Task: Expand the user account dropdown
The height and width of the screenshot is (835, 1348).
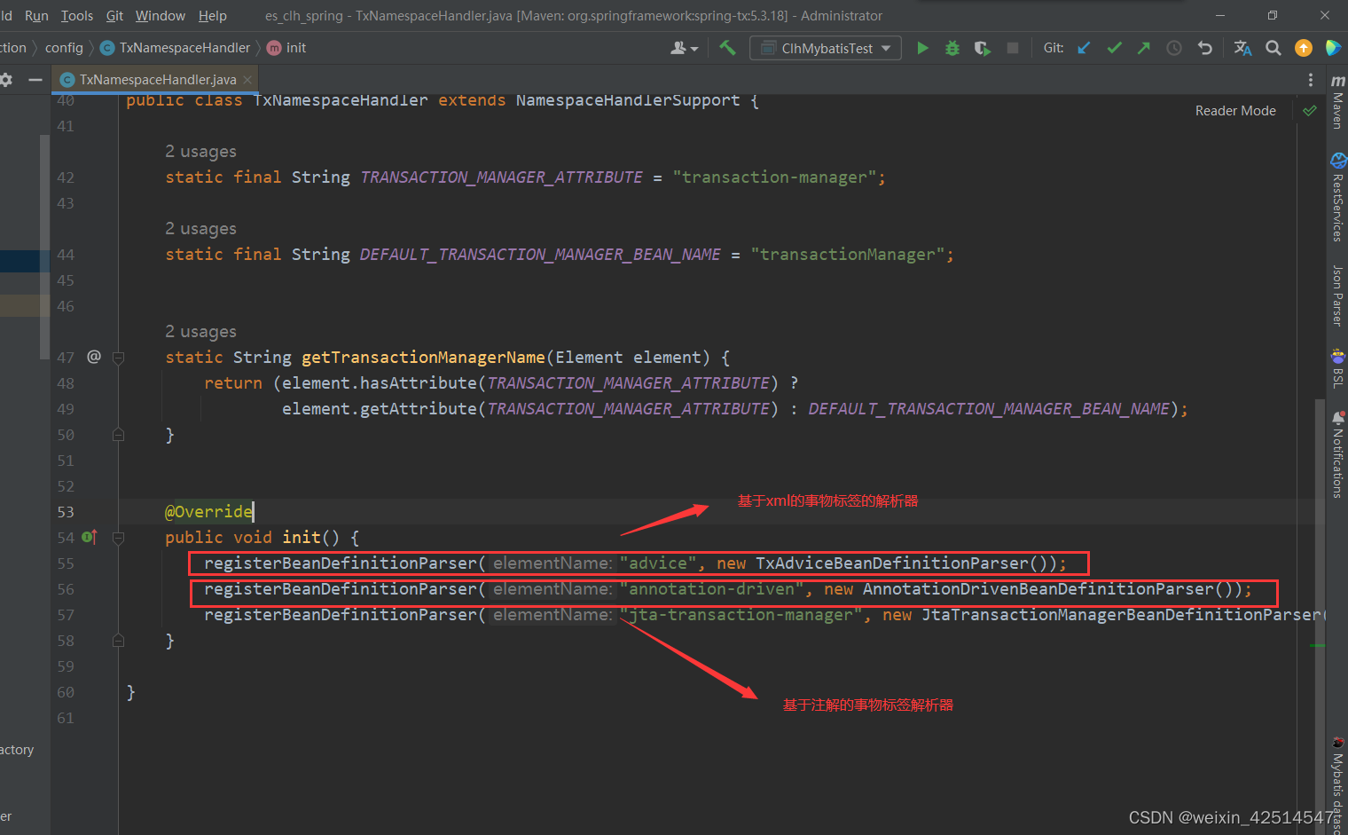Action: [684, 48]
